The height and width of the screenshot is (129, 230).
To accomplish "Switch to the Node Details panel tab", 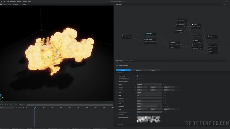I will tap(119, 61).
